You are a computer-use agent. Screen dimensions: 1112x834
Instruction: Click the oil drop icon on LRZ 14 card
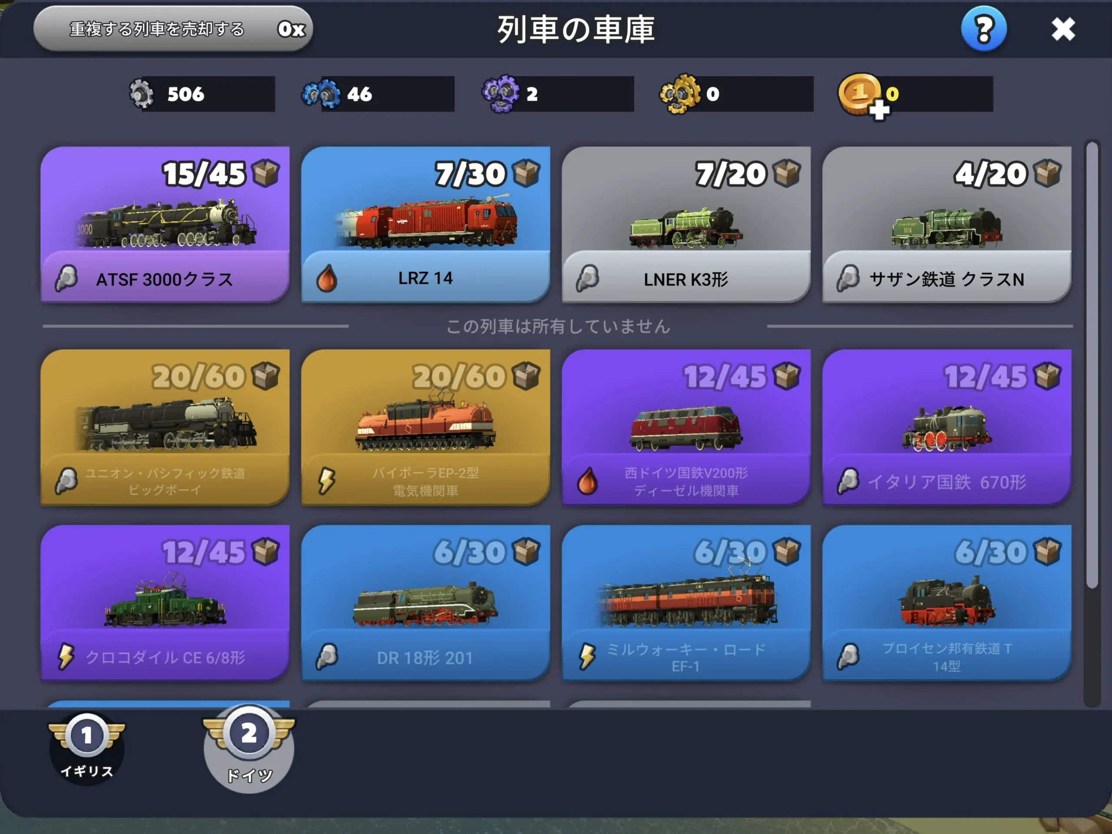[327, 278]
